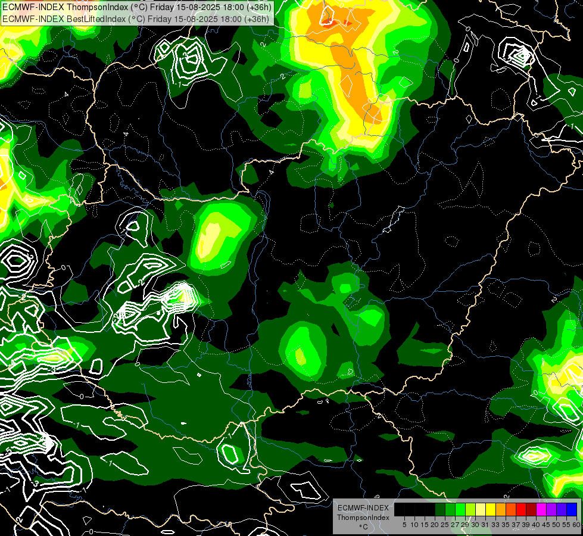Click the magenta 40–45 legend swatch

point(541,510)
